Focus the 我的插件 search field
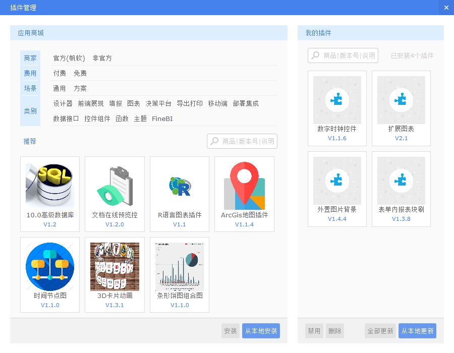454x353 pixels. pos(343,55)
